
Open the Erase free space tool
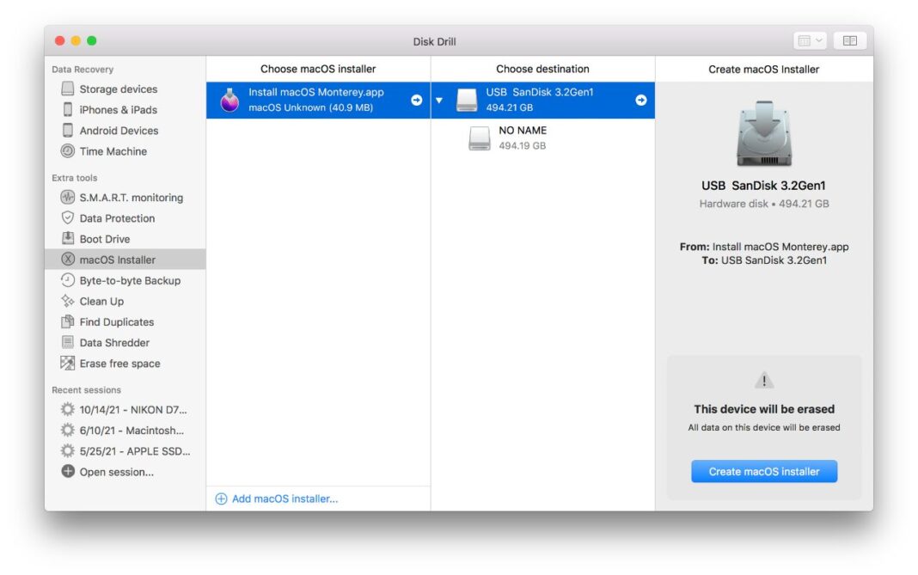(118, 363)
